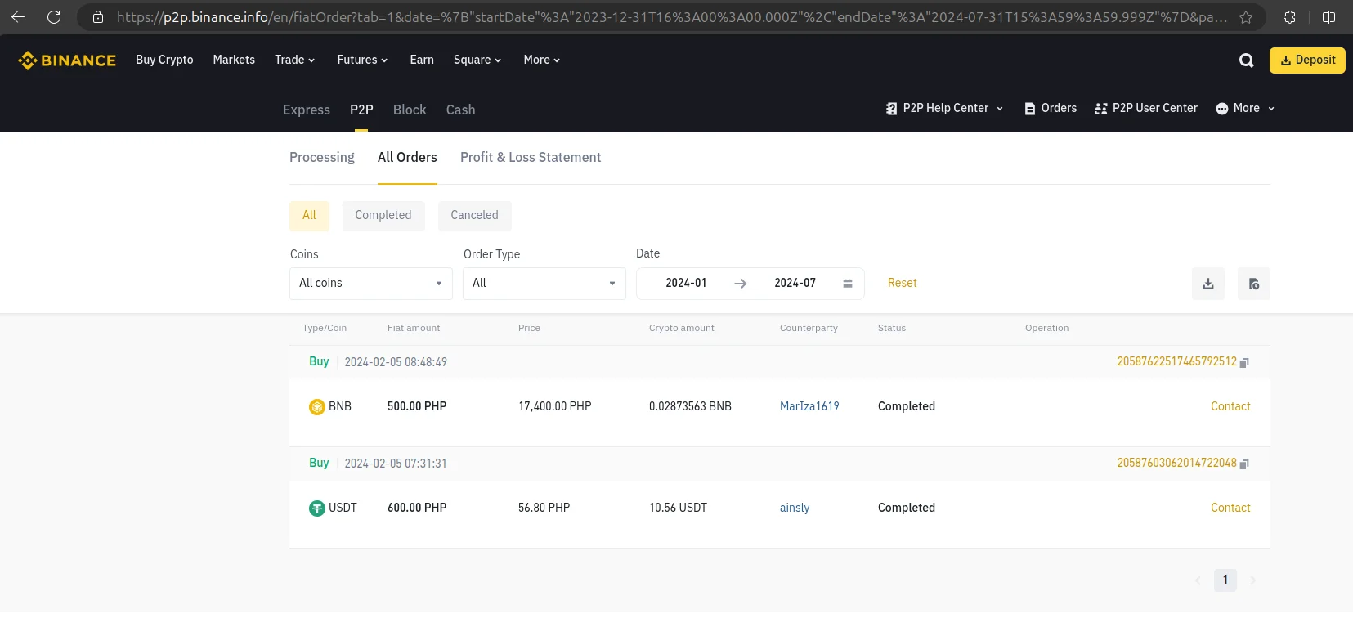
Task: Filter orders by All status
Action: [309, 216]
